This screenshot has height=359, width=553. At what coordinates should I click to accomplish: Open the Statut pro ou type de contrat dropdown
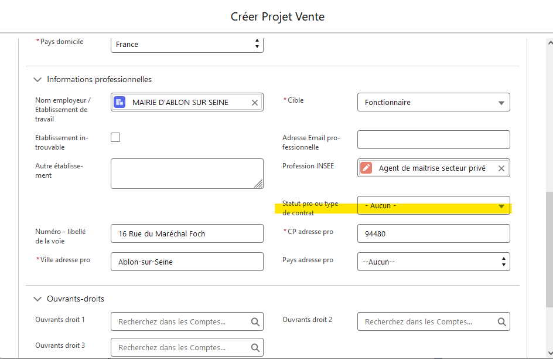click(433, 205)
